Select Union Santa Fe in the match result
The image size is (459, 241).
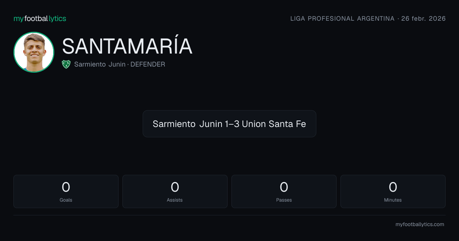[x=274, y=124]
